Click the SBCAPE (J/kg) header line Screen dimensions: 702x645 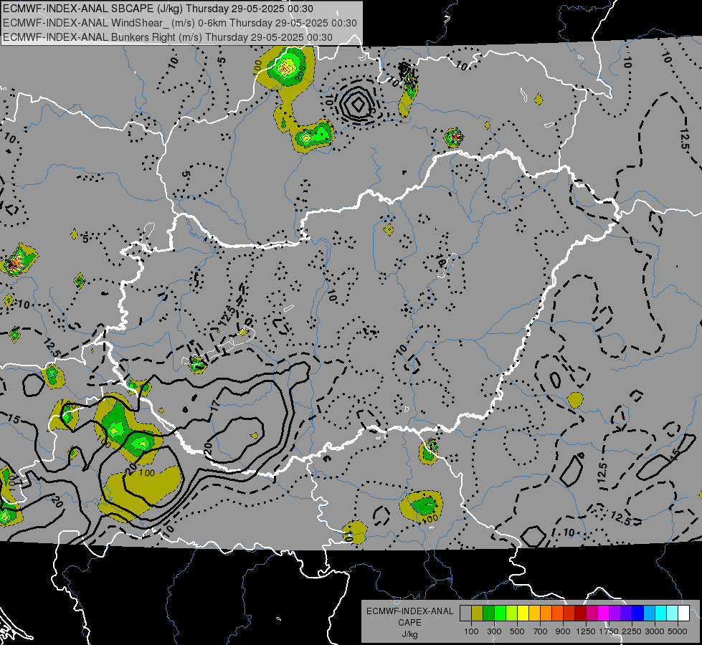(x=158, y=9)
